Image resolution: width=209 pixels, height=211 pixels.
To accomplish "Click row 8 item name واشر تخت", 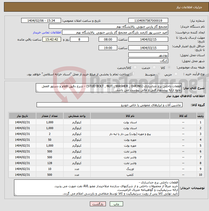I will [x=130, y=163].
